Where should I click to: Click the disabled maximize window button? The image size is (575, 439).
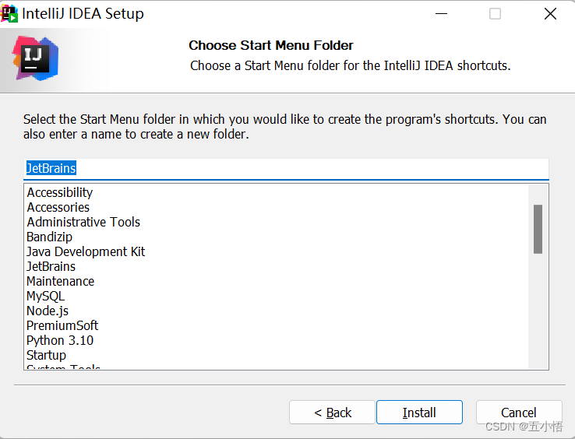click(x=495, y=14)
